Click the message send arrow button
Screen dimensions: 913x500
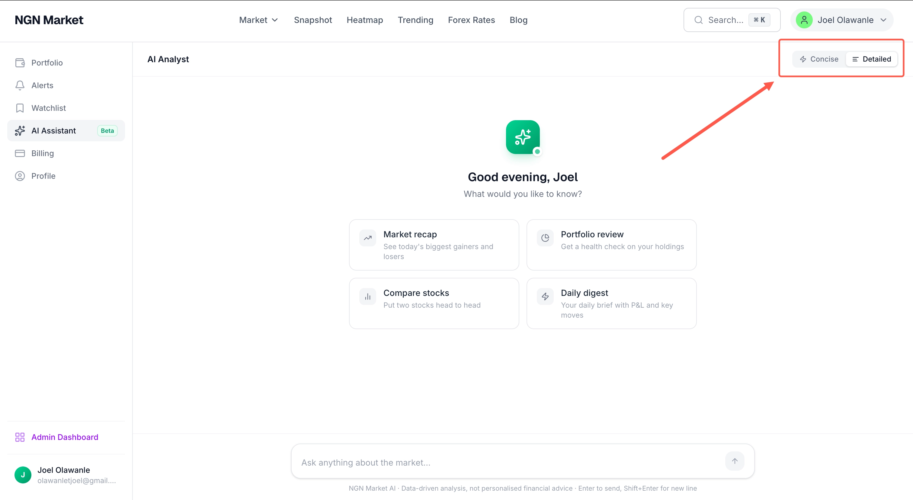pos(735,461)
